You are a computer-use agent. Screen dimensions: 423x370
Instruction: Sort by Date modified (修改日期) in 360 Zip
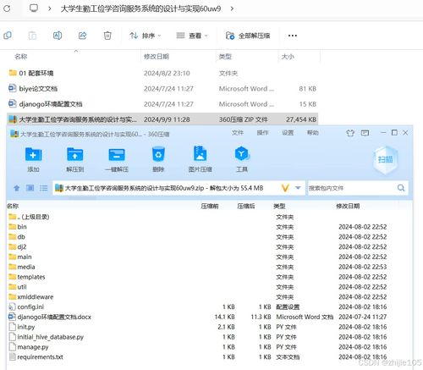tap(348, 206)
